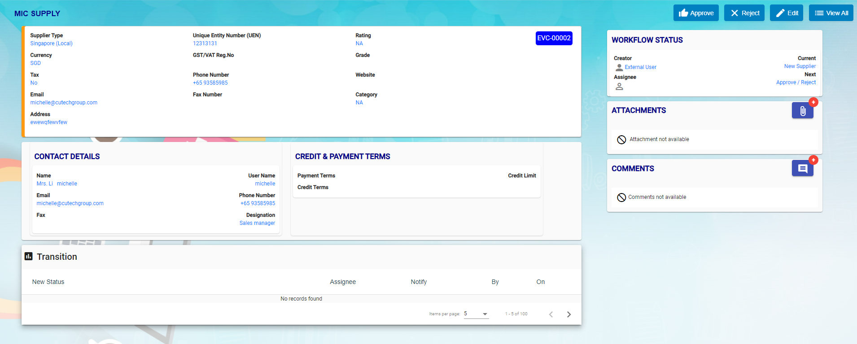The width and height of the screenshot is (857, 344).
Task: Click the add attachment paperclip icon
Action: click(x=802, y=111)
